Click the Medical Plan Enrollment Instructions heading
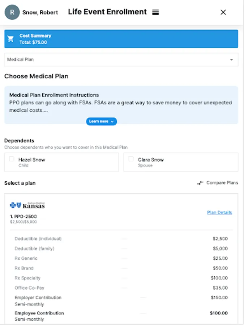Image resolution: width=244 pixels, height=325 pixels. click(54, 95)
